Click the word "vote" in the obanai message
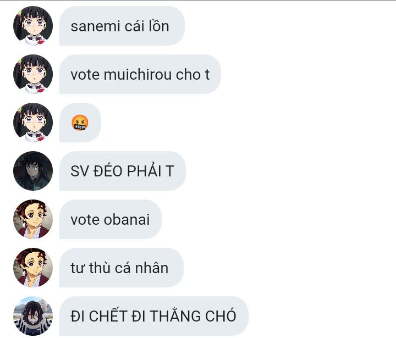This screenshot has height=338, width=396. click(x=85, y=220)
